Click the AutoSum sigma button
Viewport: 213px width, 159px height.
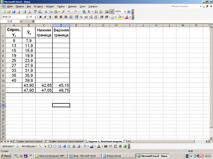[89, 12]
